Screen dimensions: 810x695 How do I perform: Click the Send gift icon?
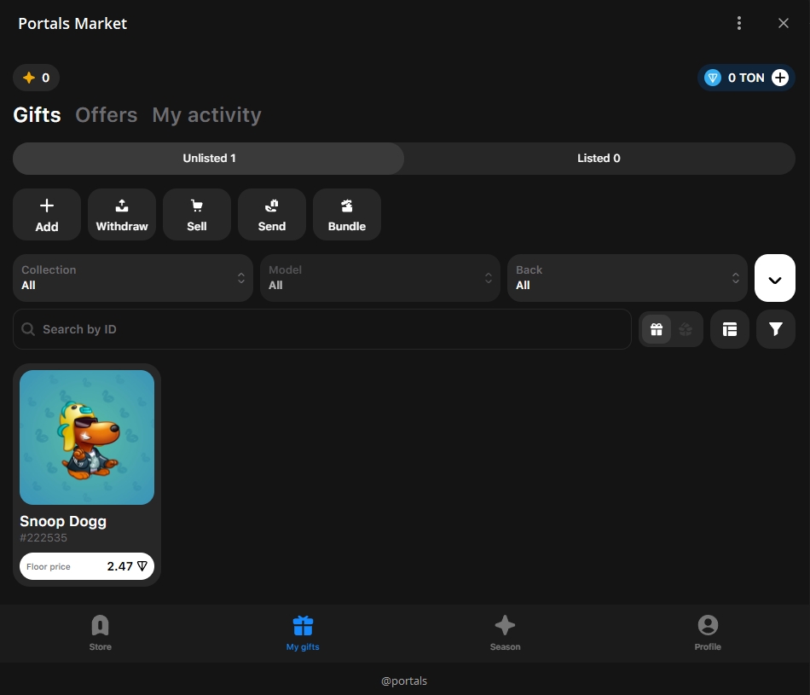coord(272,214)
